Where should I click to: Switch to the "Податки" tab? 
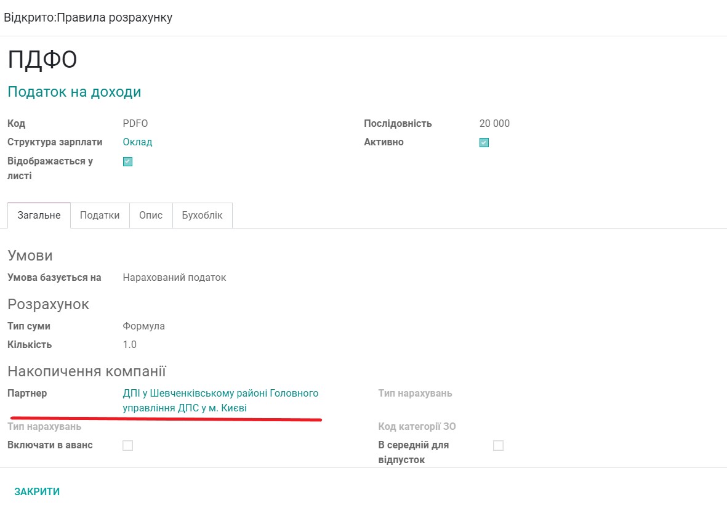(100, 215)
